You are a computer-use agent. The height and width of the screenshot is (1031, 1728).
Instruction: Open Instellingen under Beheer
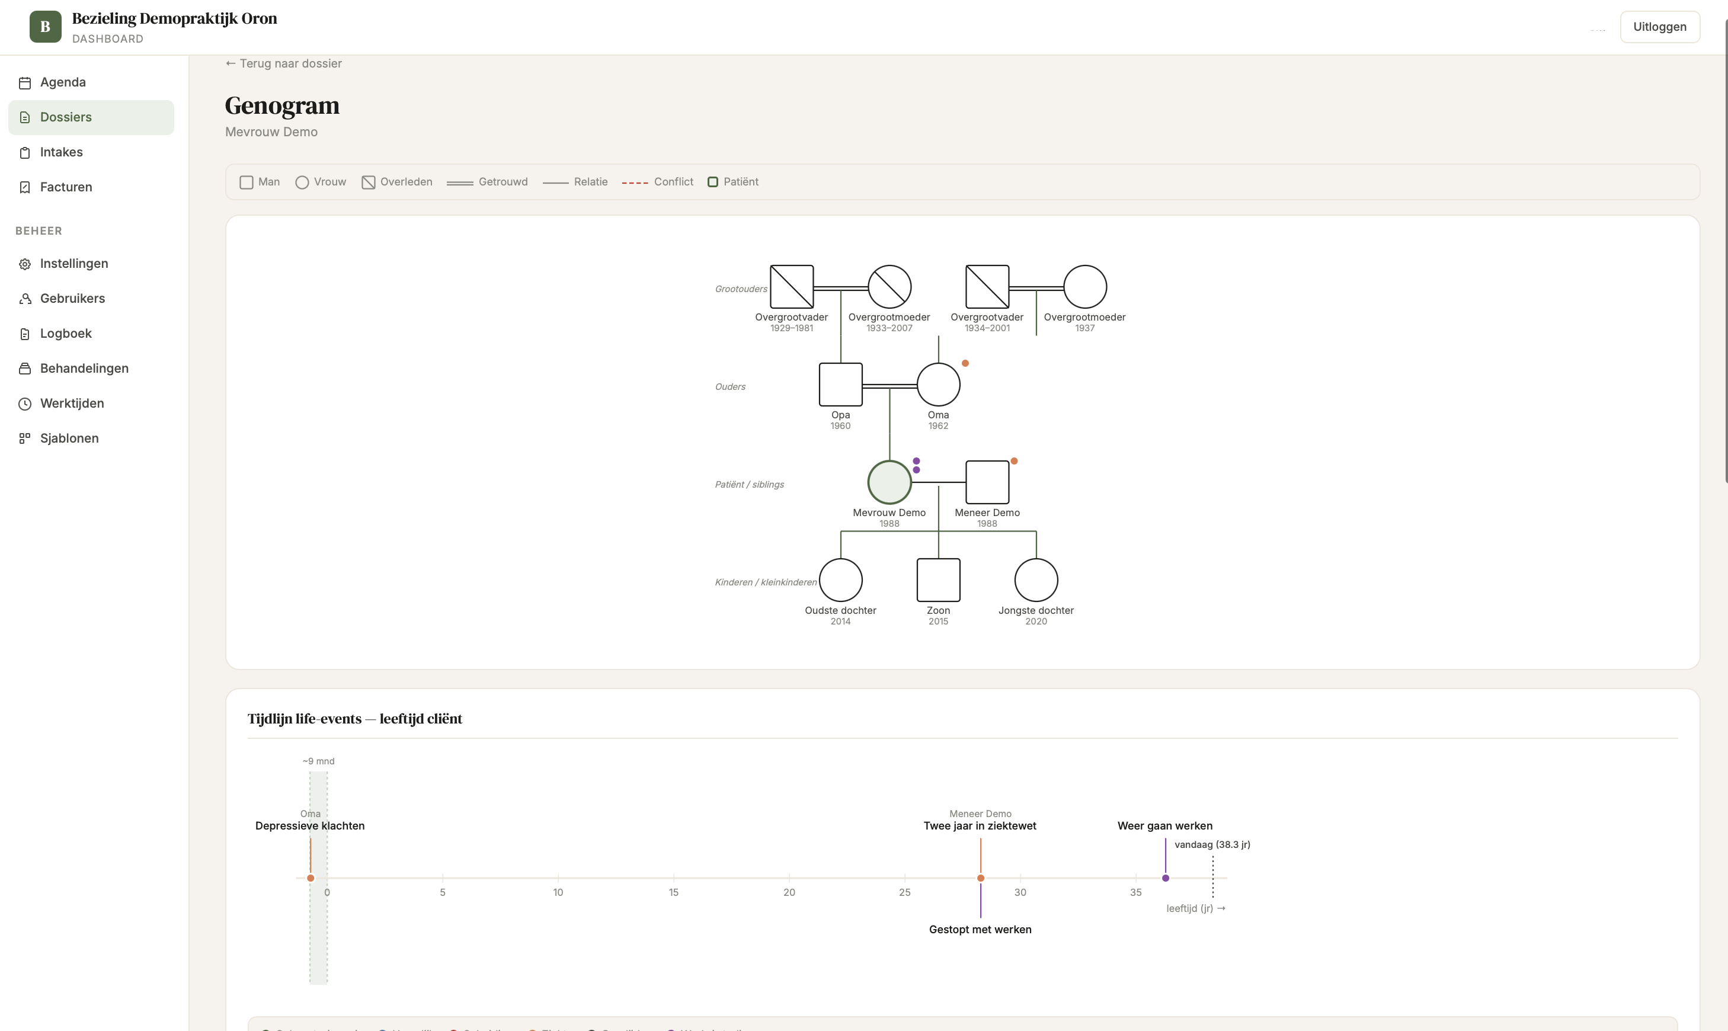coord(91,263)
